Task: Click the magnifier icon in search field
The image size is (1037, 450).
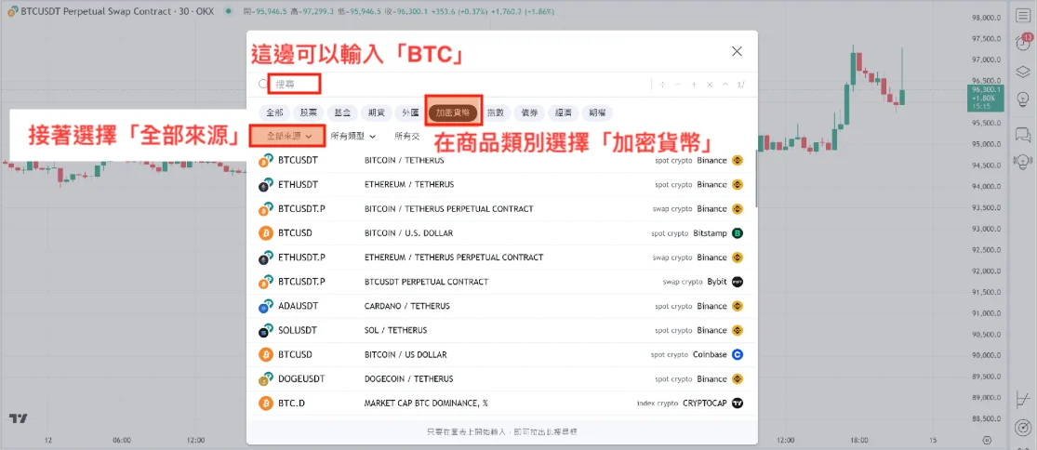Action: tap(263, 84)
